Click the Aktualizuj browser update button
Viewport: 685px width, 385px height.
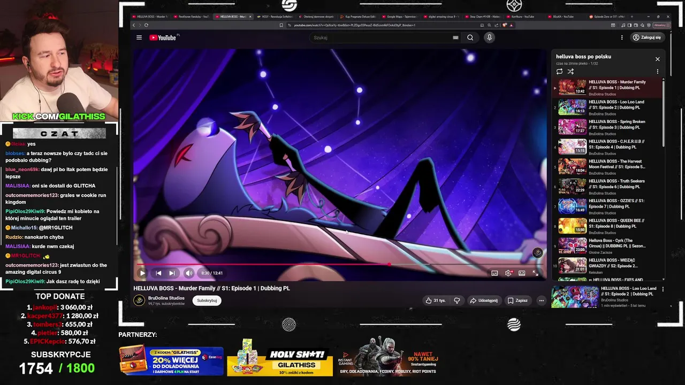point(661,25)
